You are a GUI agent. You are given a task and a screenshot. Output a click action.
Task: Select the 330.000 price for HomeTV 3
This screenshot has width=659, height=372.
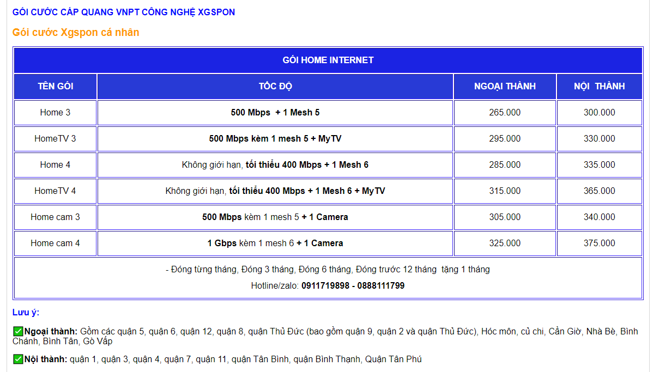point(600,138)
